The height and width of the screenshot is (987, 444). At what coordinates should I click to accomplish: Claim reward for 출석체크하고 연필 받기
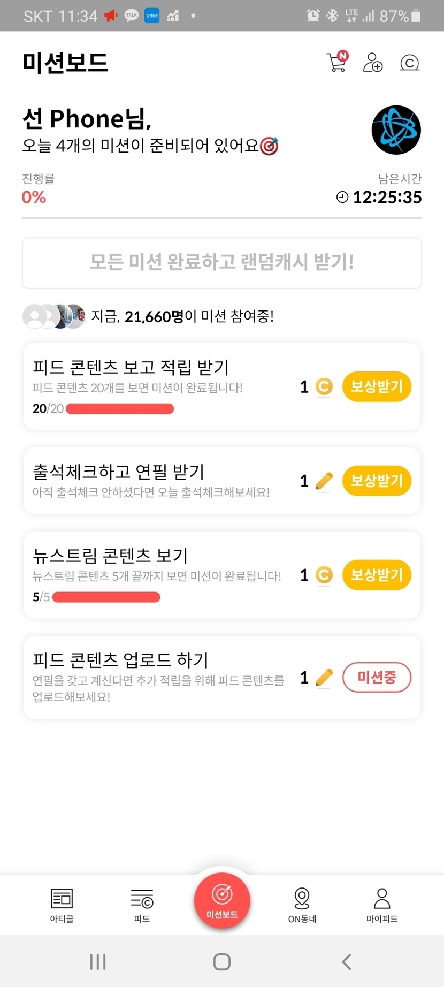(377, 481)
